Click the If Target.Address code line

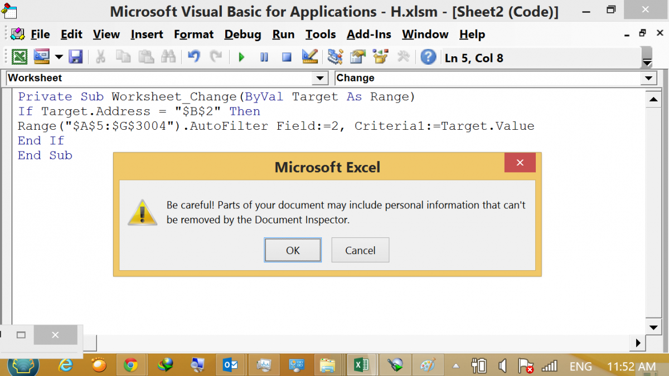tap(139, 111)
